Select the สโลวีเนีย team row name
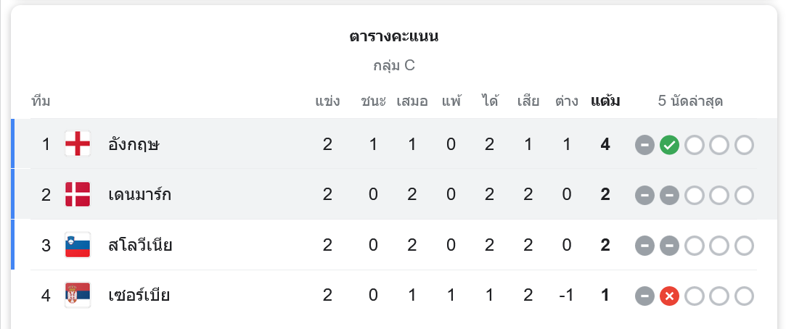Image resolution: width=786 pixels, height=329 pixels. point(140,245)
